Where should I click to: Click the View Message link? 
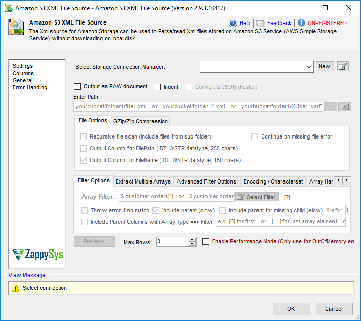tap(27, 275)
